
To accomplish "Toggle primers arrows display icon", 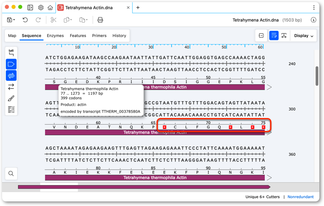I will pos(11,87).
